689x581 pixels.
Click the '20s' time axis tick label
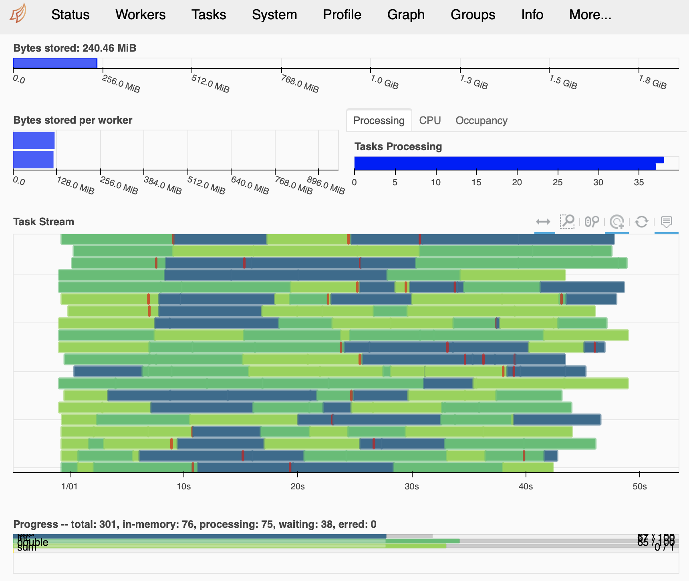point(298,486)
